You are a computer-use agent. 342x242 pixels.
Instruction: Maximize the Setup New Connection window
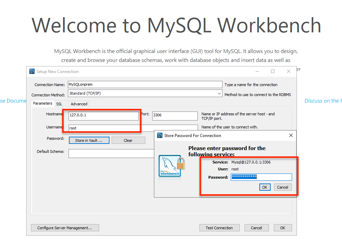(x=273, y=71)
